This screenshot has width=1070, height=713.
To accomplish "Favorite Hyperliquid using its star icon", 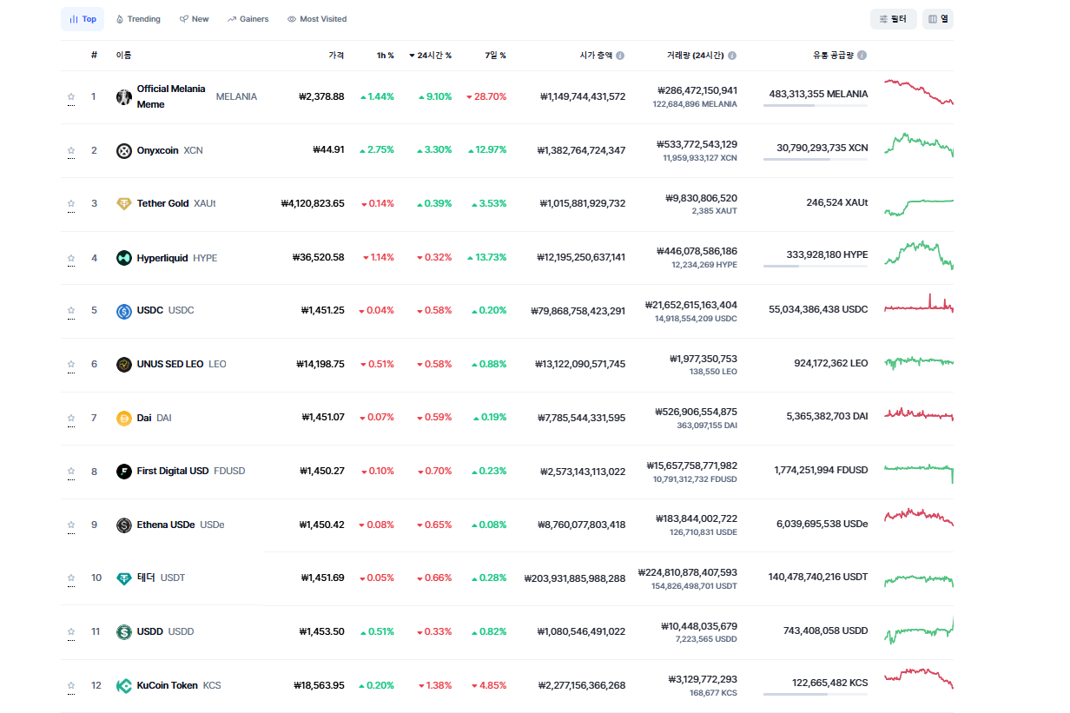I will pos(71,258).
